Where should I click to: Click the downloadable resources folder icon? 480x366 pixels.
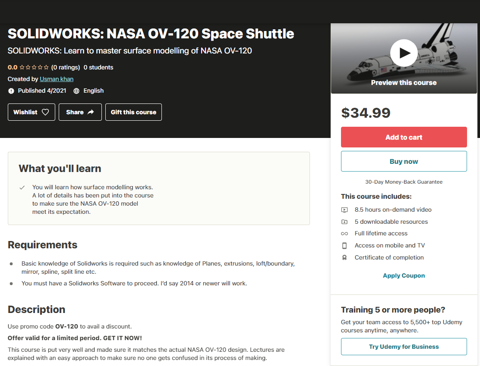344,222
